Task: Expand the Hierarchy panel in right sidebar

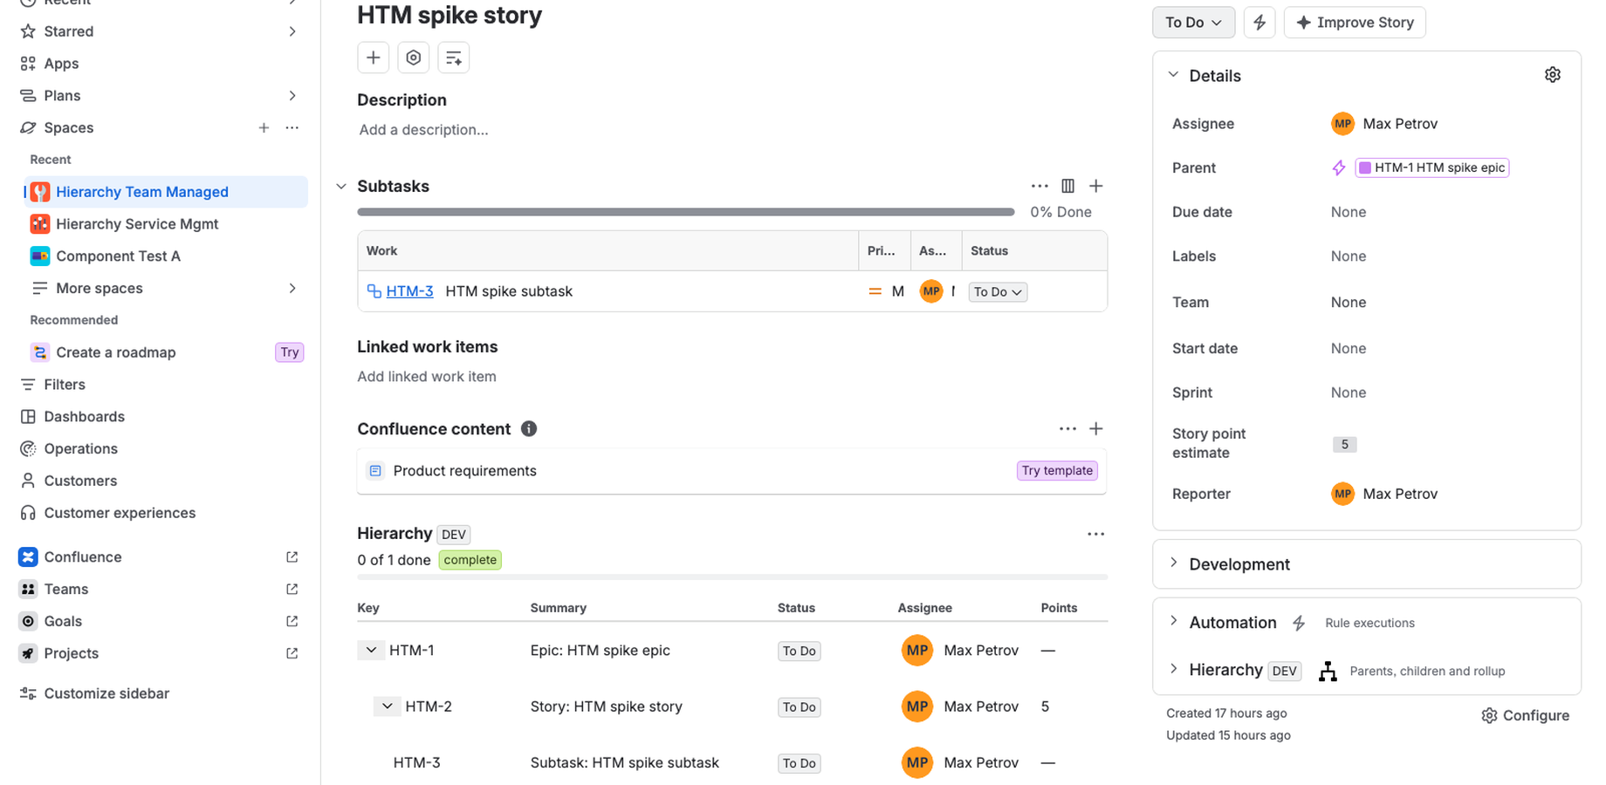Action: 1174,669
